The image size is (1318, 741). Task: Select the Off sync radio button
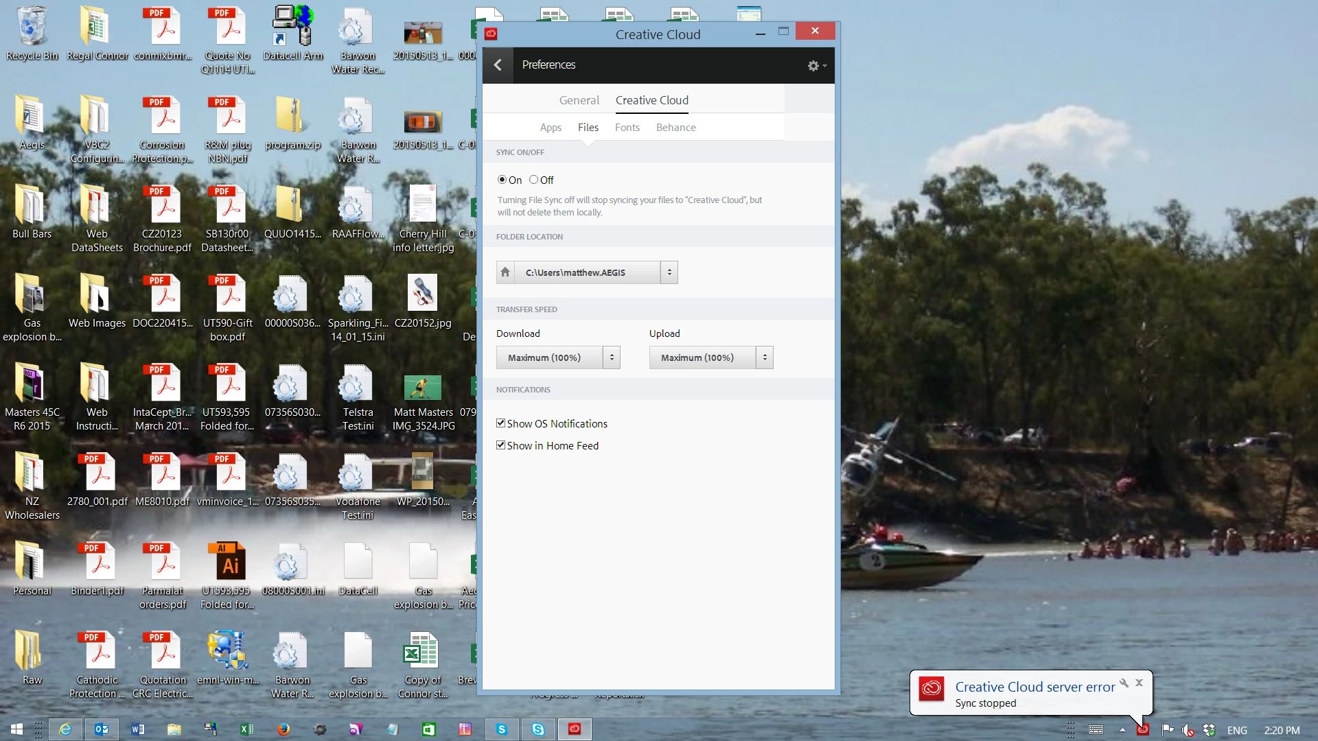[533, 180]
